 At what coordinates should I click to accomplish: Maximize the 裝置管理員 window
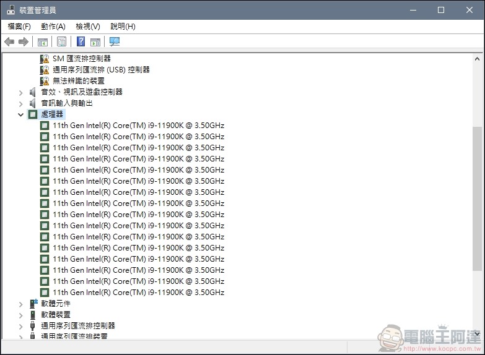[441, 10]
